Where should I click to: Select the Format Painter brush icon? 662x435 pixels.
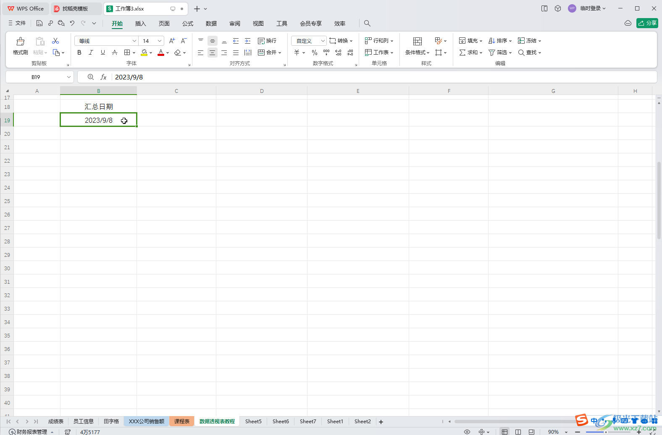coord(20,41)
